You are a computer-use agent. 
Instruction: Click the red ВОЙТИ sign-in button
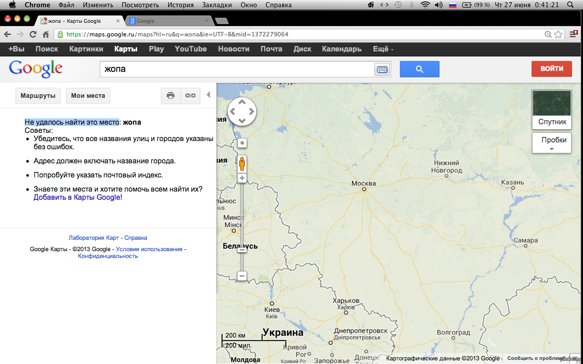click(x=552, y=69)
